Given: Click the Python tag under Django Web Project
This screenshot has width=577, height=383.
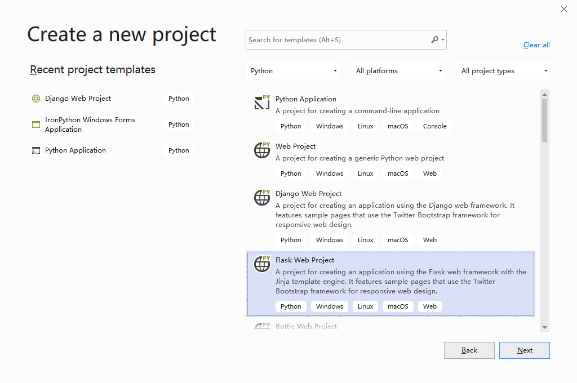Looking at the screenshot, I should click(x=291, y=240).
